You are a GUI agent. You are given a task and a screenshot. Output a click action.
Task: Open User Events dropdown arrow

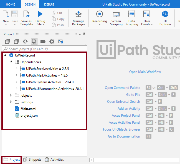point(152,25)
